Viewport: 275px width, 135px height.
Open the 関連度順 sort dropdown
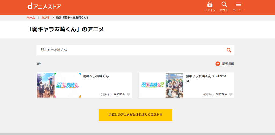[225, 64]
